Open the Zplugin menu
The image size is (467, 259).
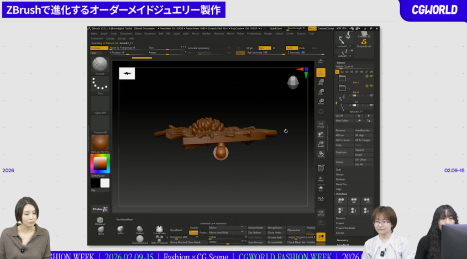coord(110,38)
